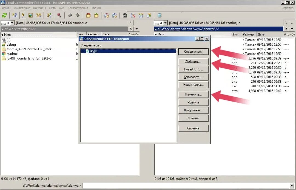Click the red asterisk selection toolbar icon
Viewport: 296px width, 190px height.
[x=59, y=15]
